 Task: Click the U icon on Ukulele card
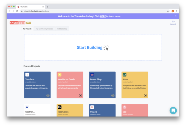pos(92,107)
